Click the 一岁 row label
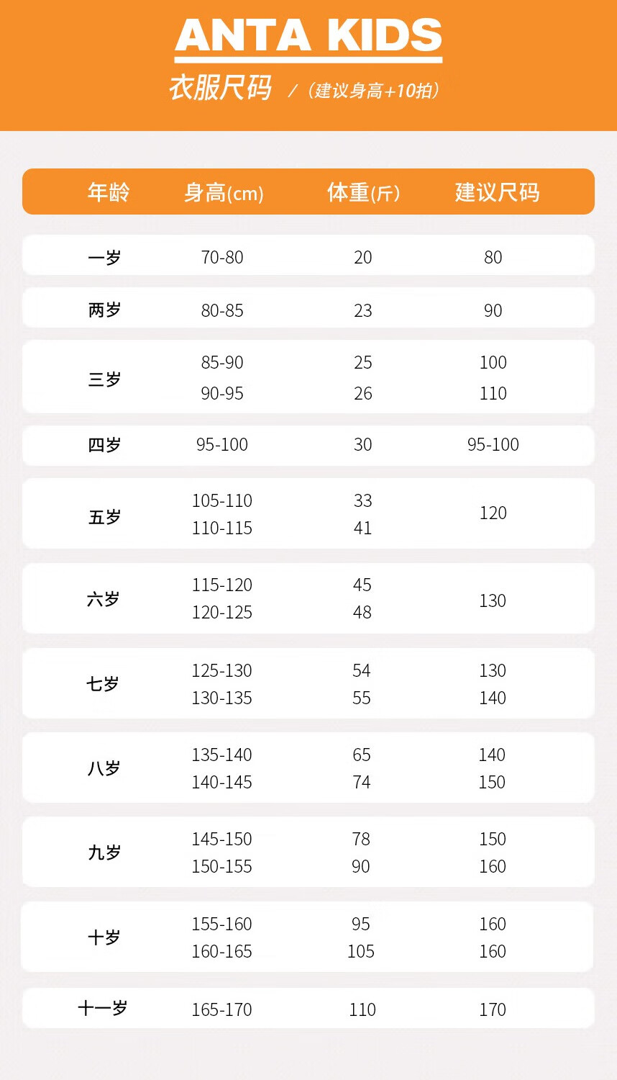The width and height of the screenshot is (617, 1080). 104,257
